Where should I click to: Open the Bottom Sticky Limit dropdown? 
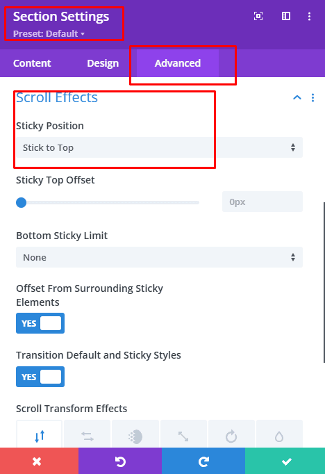159,257
